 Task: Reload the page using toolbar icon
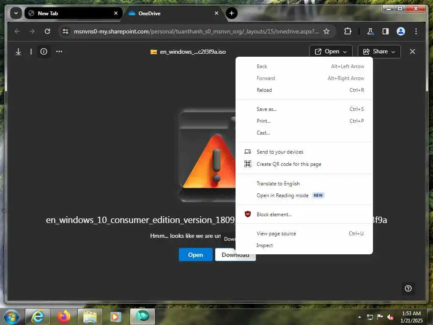coord(47,31)
